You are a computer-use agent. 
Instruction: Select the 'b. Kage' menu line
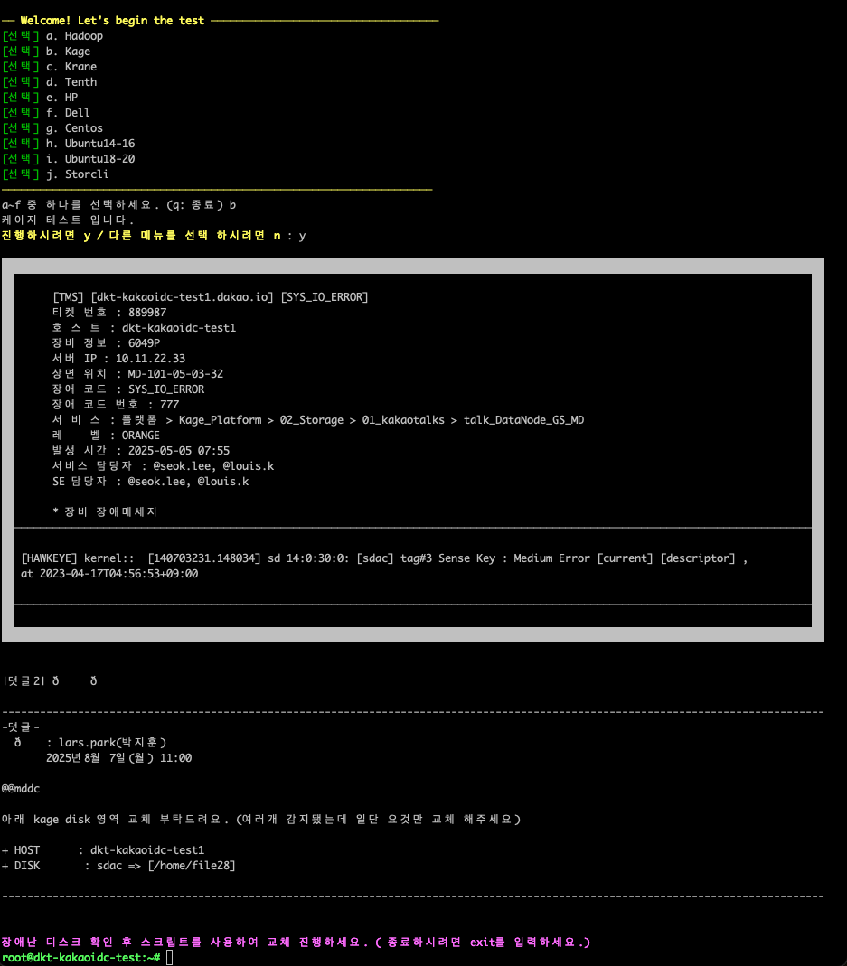click(x=46, y=52)
